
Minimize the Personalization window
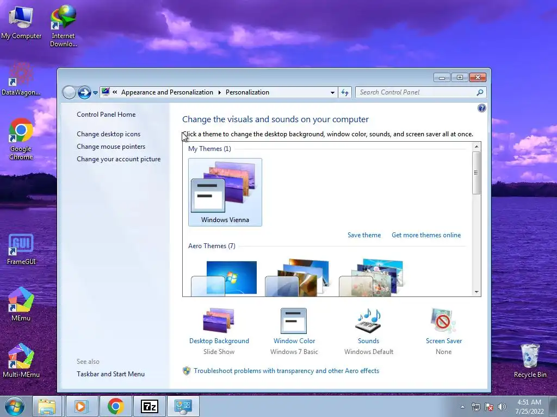442,78
